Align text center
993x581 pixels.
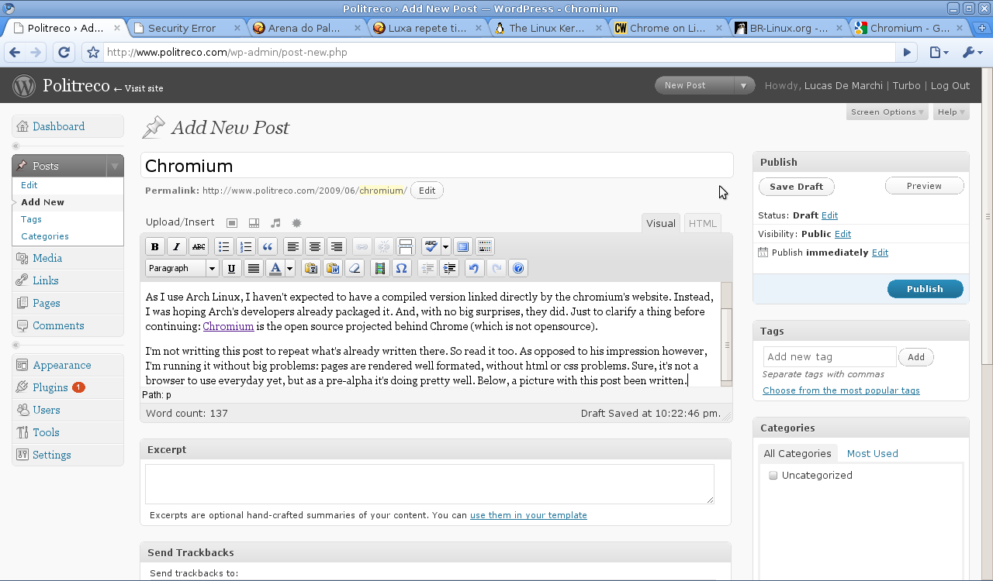pyautogui.click(x=314, y=246)
